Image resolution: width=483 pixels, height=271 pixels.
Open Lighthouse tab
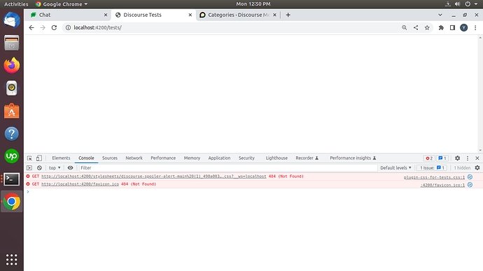click(x=276, y=158)
